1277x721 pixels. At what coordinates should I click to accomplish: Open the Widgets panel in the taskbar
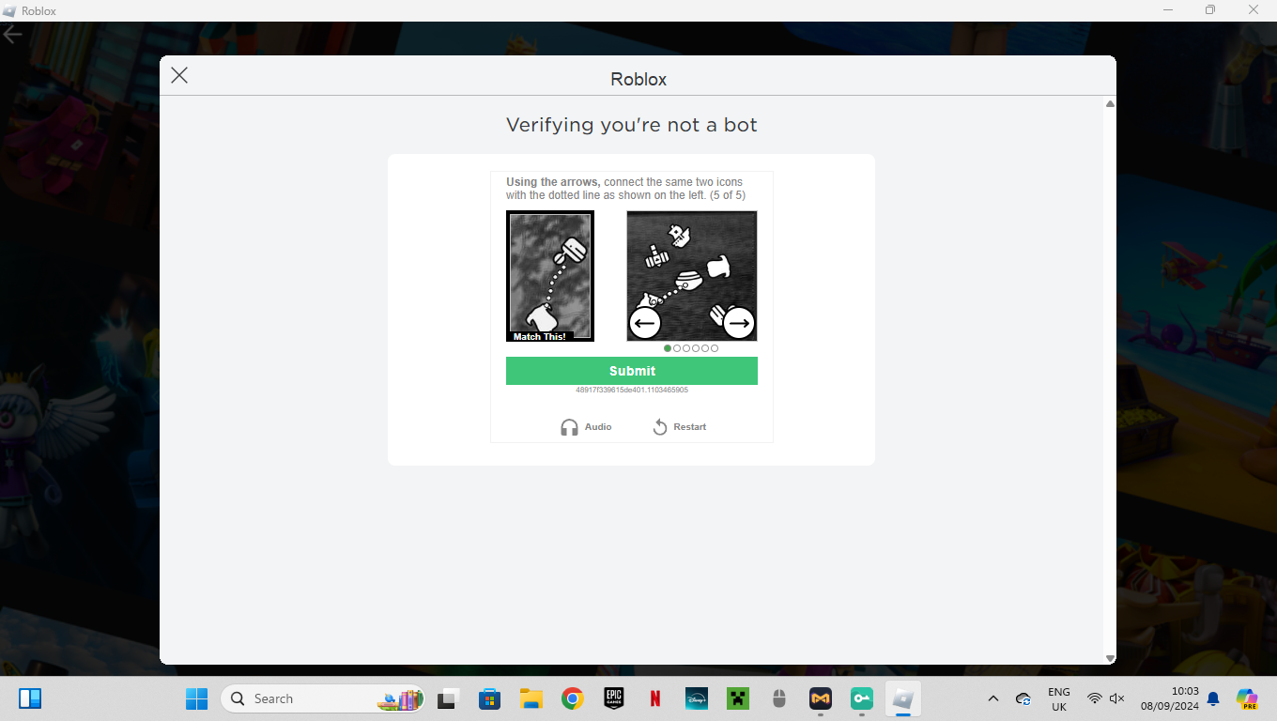[30, 698]
